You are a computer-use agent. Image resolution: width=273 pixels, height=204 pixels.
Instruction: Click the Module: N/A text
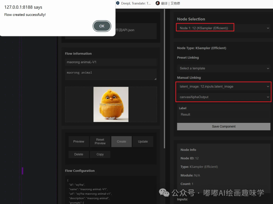[190, 175]
